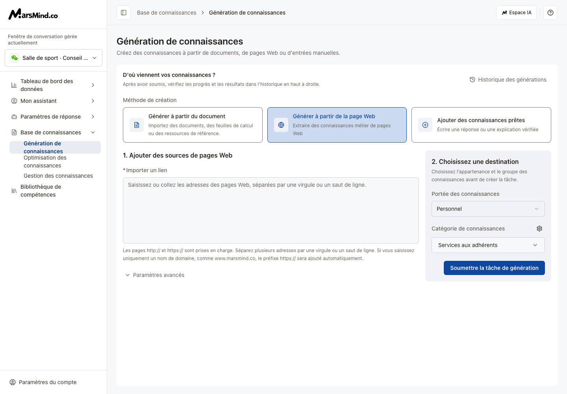Open Portée des connaissances Personnel dropdown
This screenshot has width=567, height=394.
488,209
